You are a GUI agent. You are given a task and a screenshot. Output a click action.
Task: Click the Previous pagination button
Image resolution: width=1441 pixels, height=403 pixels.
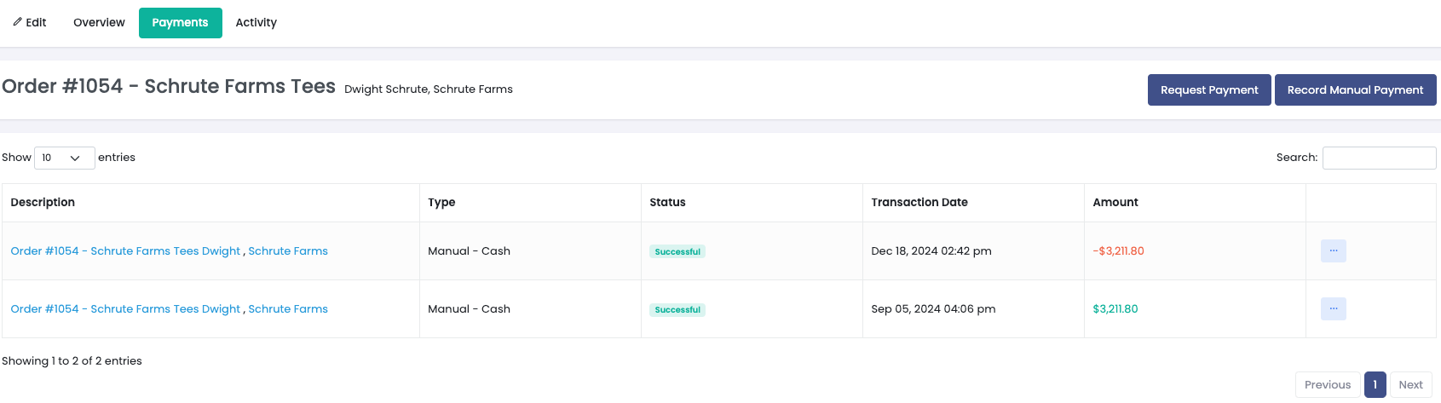tap(1328, 385)
